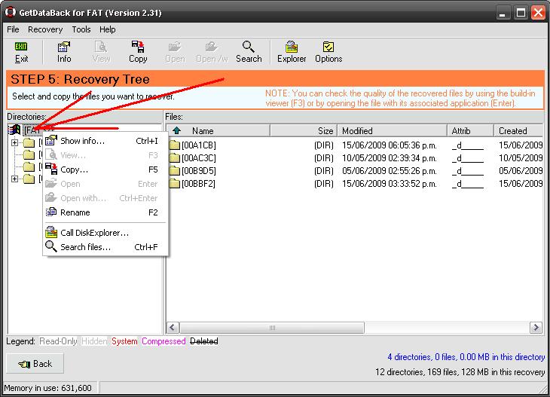Choose Copy... from context menu

[105, 169]
